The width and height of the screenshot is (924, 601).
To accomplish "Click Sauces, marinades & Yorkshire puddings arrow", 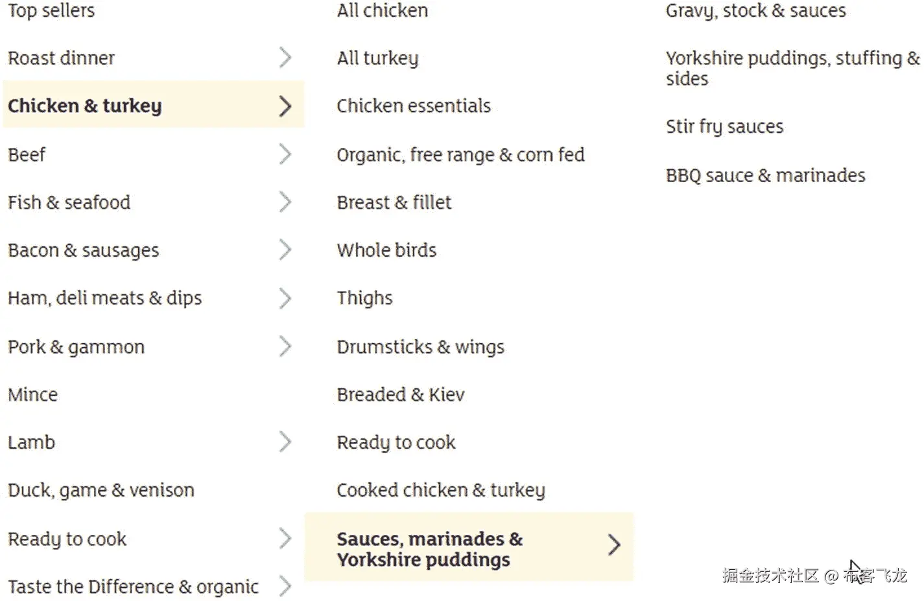I will (613, 545).
